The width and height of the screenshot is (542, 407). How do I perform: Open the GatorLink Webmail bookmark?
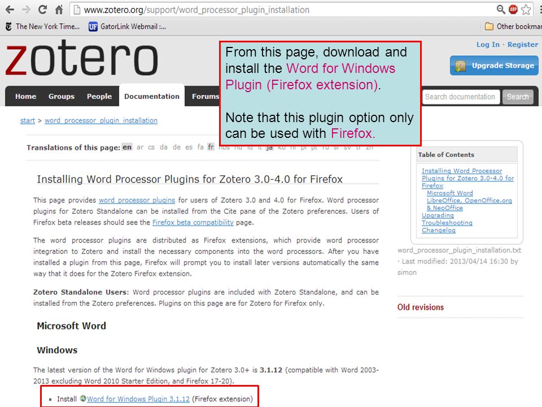tap(127, 27)
